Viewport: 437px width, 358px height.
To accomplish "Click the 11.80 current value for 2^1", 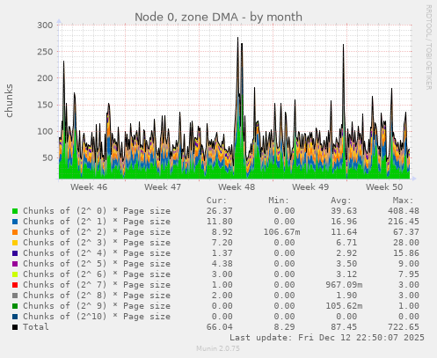I will [220, 222].
